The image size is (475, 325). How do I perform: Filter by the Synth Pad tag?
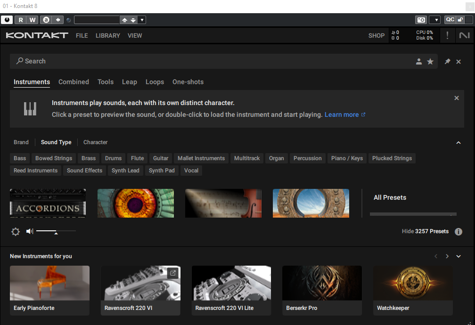pos(162,171)
